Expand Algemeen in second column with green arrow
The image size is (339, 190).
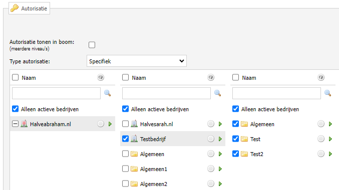point(220,154)
